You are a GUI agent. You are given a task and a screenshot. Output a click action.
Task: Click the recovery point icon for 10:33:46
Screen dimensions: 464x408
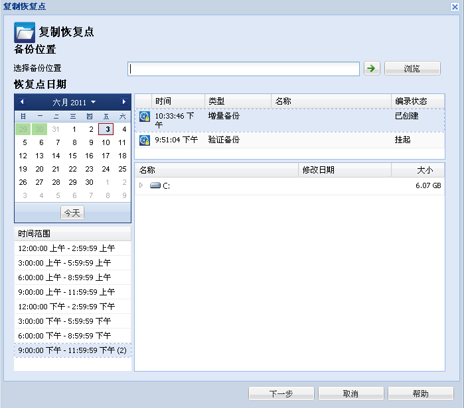pyautogui.click(x=145, y=117)
